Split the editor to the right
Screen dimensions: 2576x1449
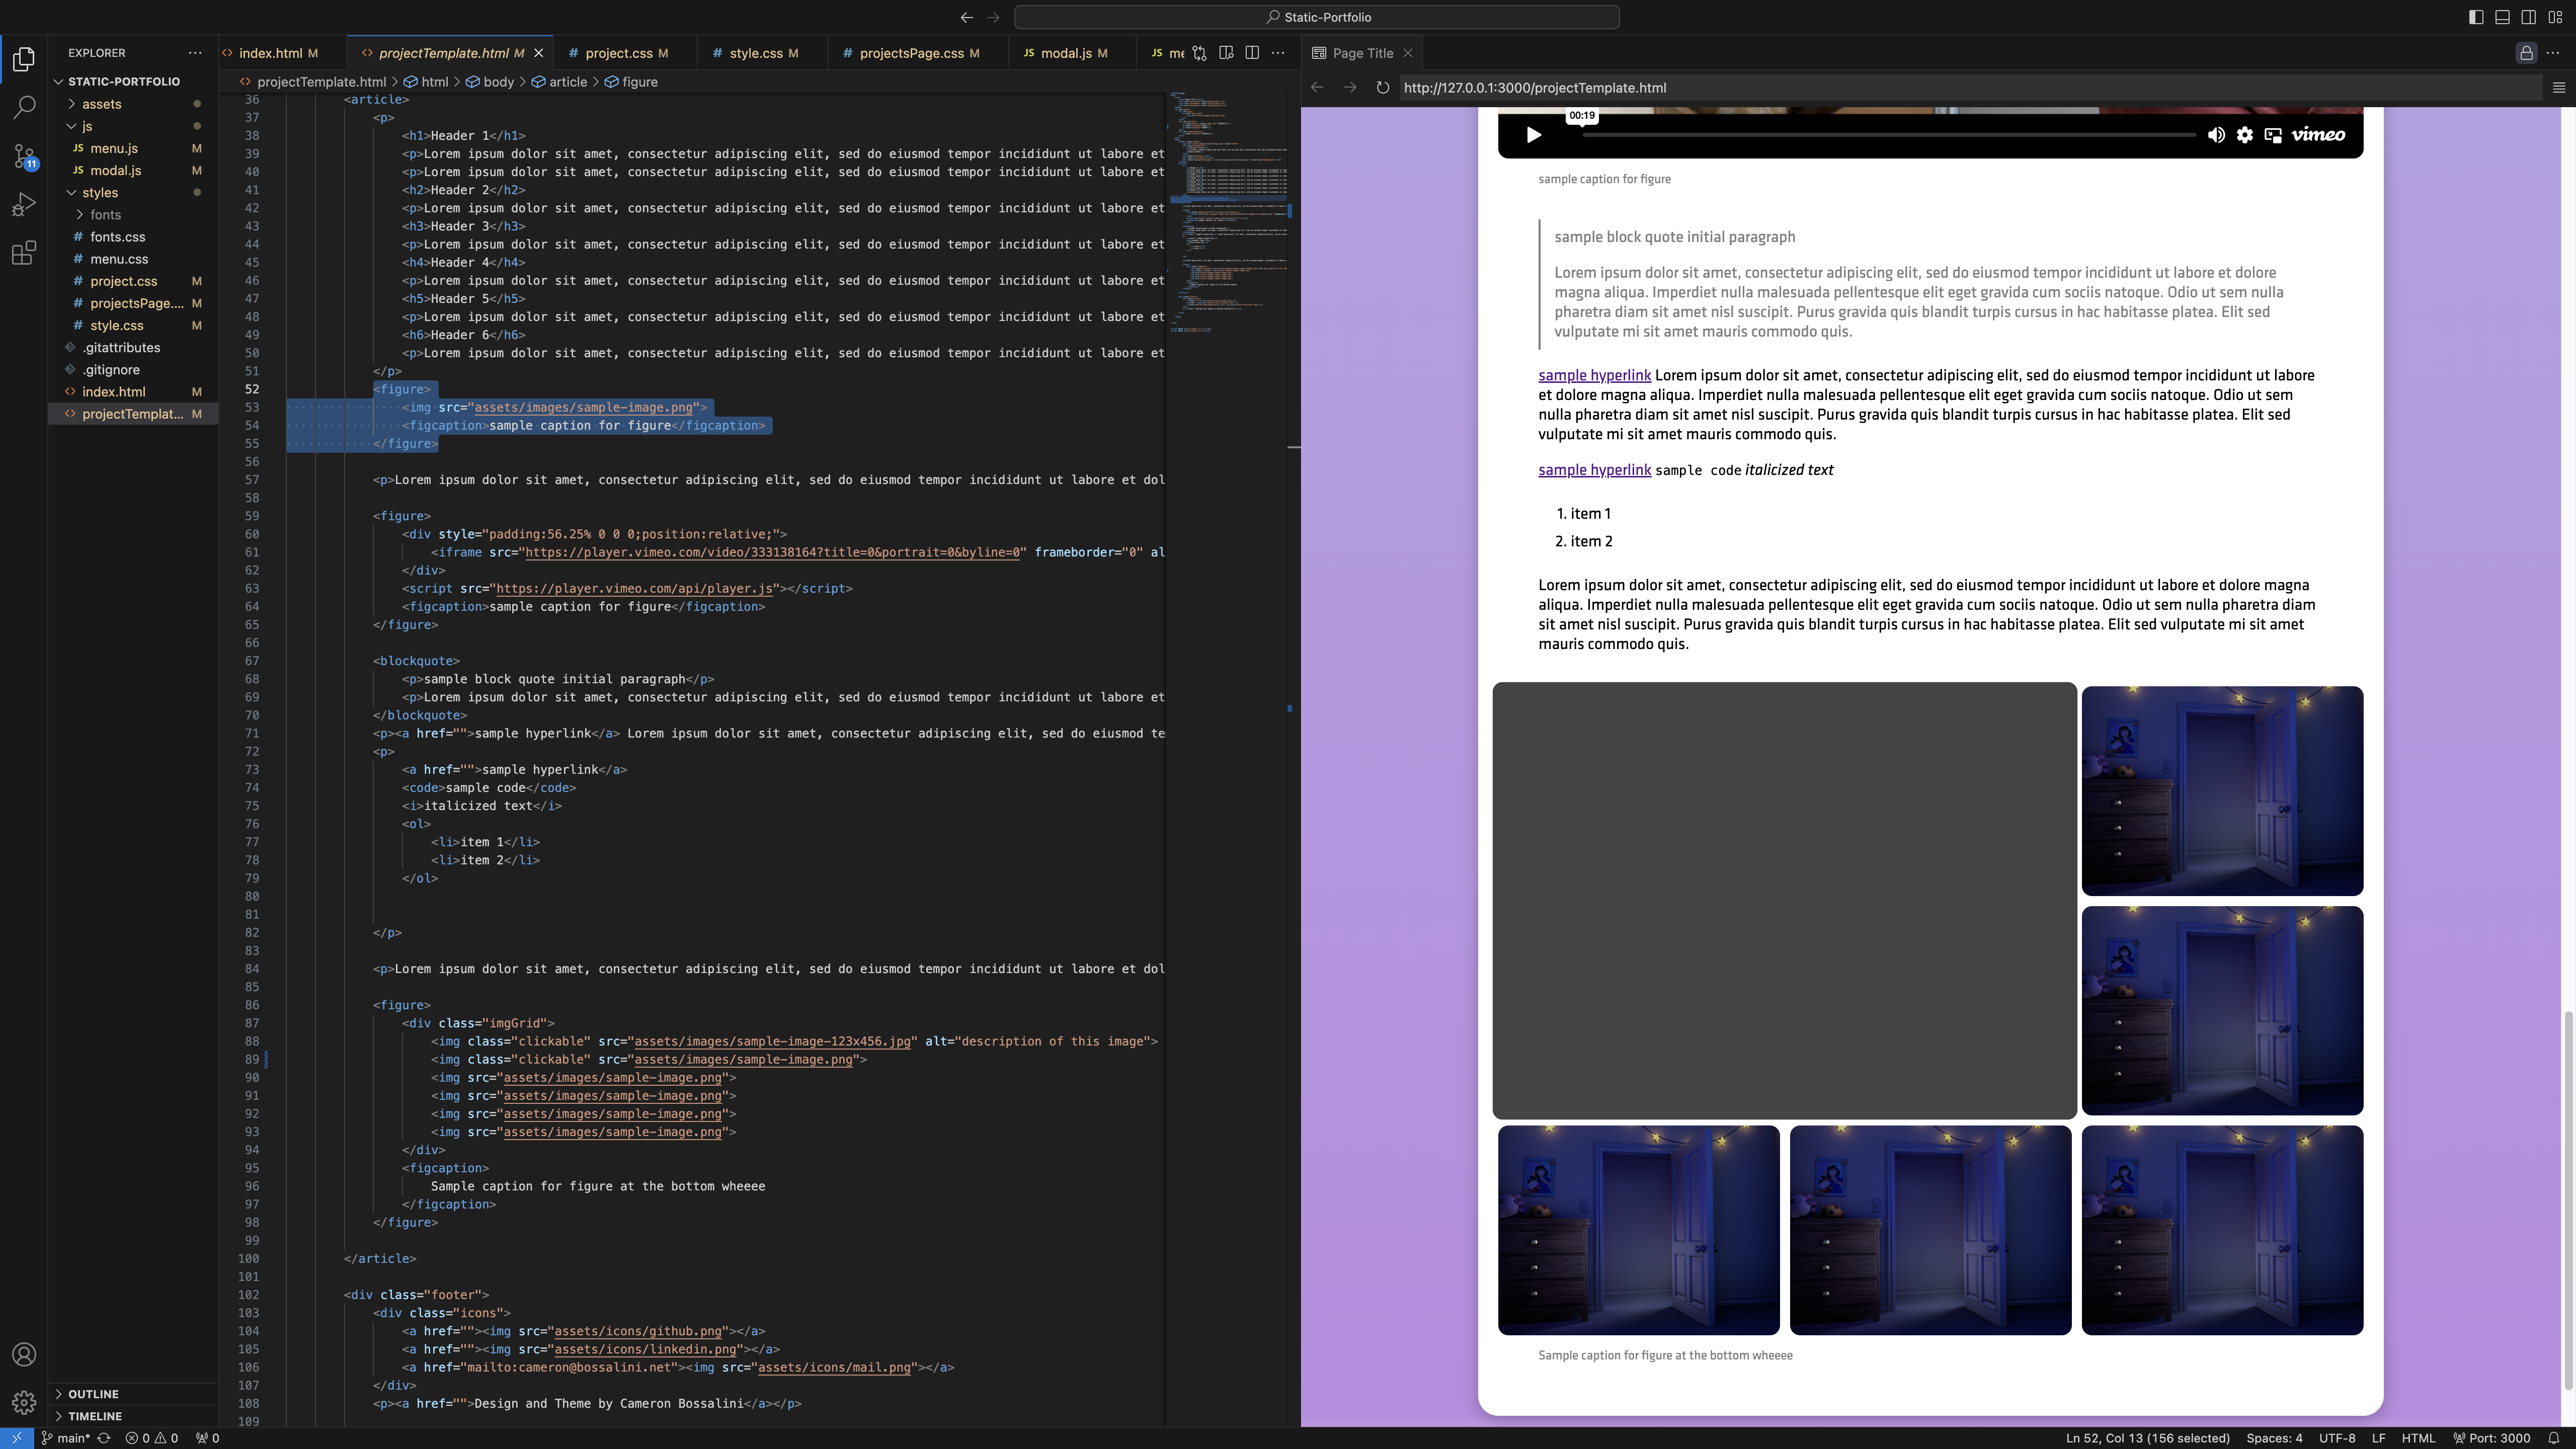[1252, 53]
